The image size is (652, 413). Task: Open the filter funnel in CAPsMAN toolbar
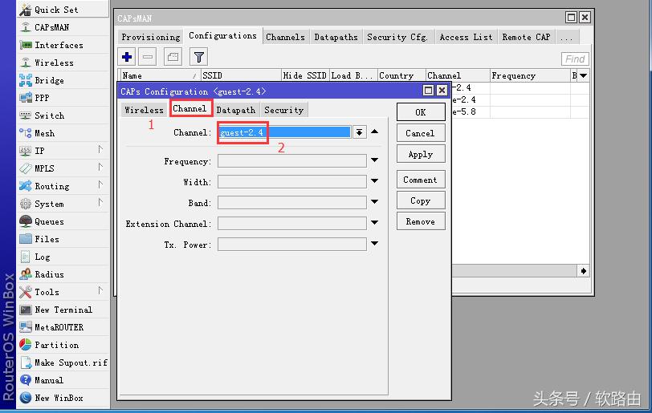click(199, 57)
